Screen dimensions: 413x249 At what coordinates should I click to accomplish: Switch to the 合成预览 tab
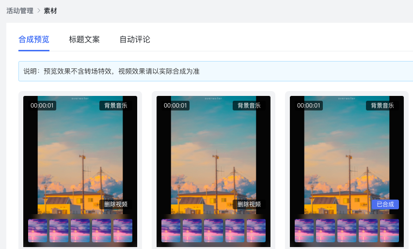(x=34, y=39)
